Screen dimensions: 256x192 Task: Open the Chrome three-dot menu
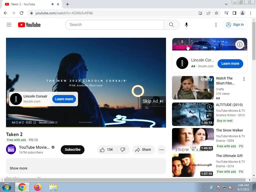tap(250, 13)
